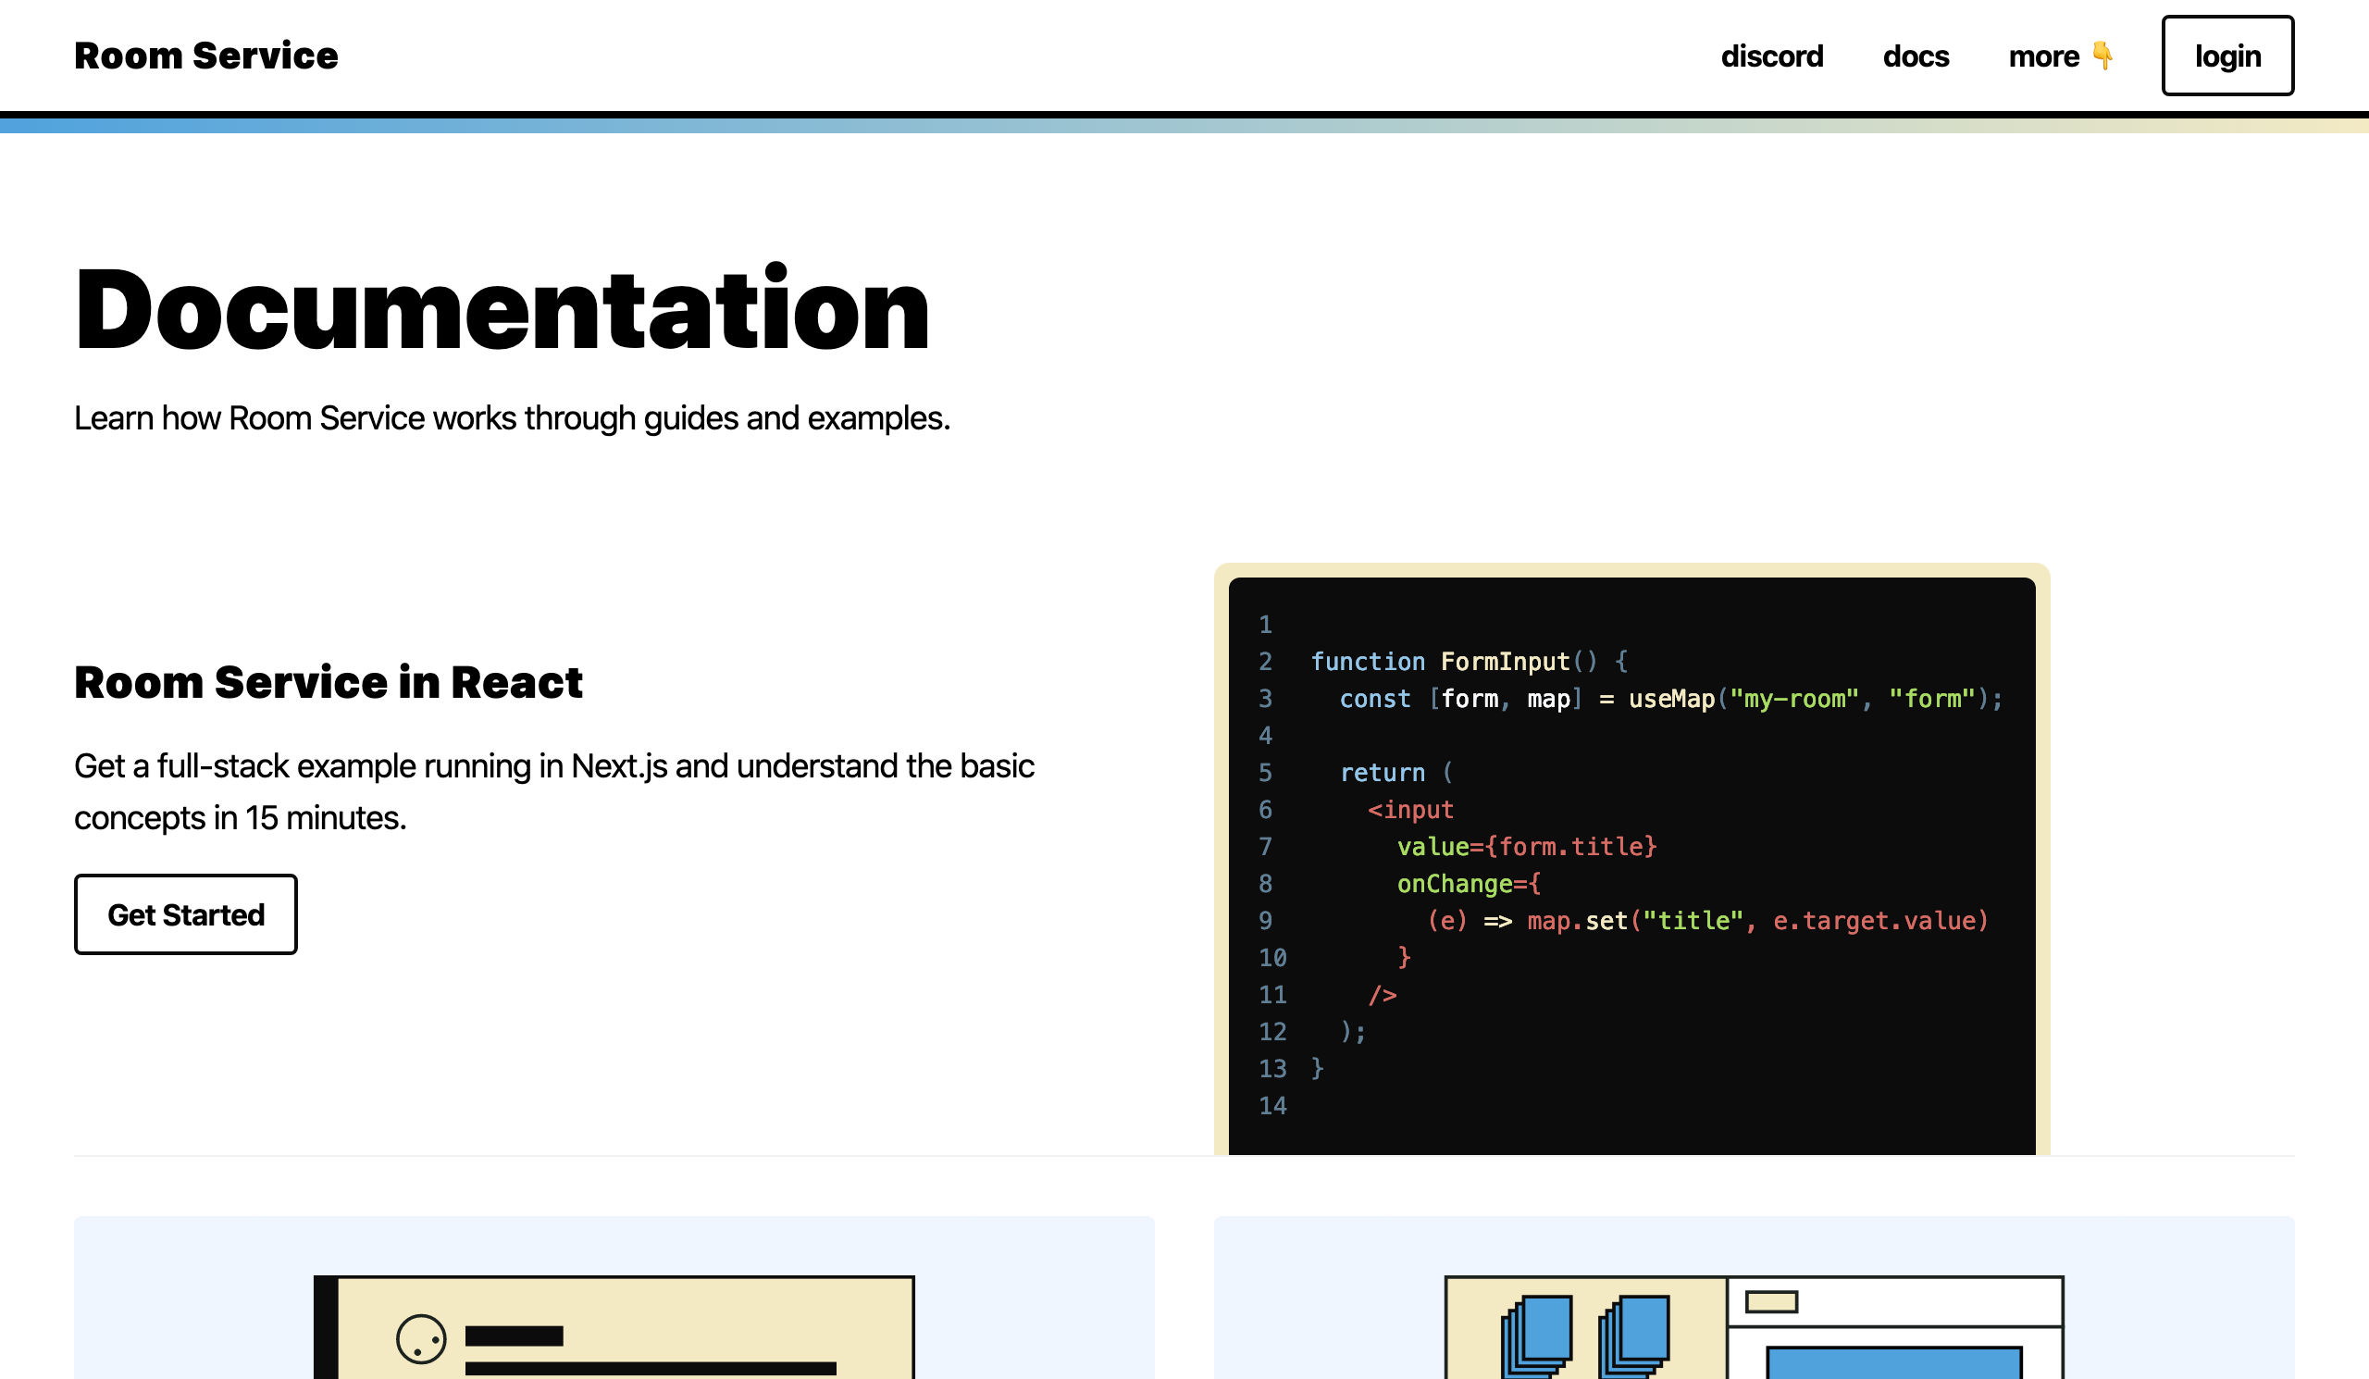This screenshot has width=2369, height=1379.
Task: Open the chat-message illustration card
Action: click(614, 1298)
